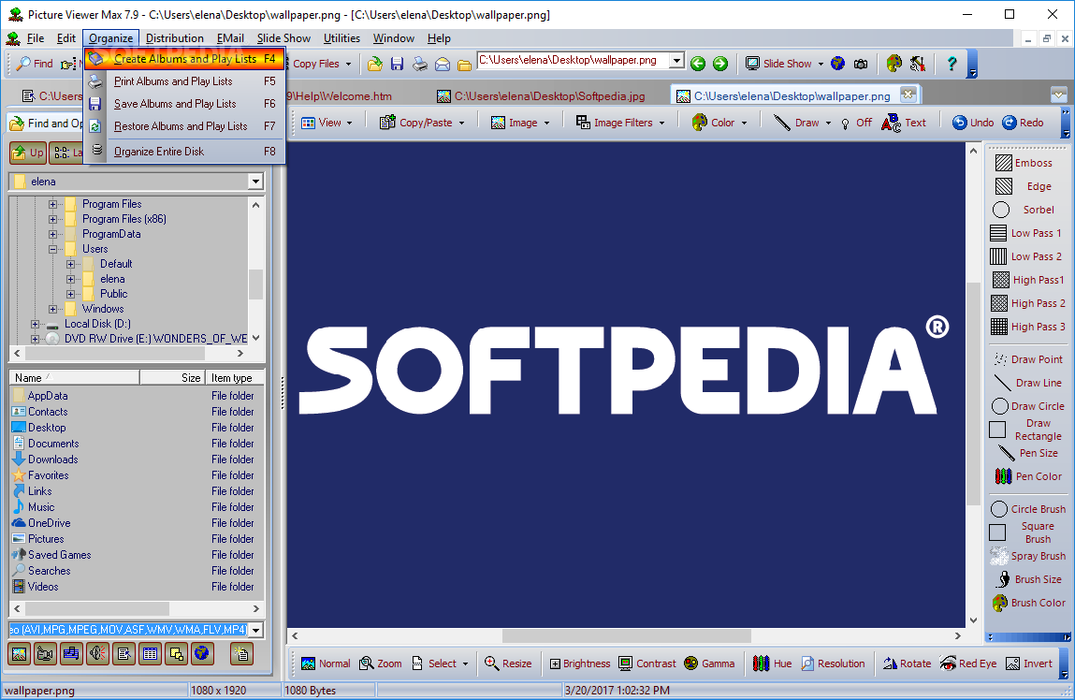Sort files by Name column header
Viewport: 1075px width, 700px height.
tap(74, 378)
